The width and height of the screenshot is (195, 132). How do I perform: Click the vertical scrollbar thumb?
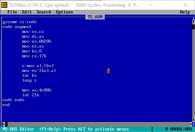[x=193, y=27]
